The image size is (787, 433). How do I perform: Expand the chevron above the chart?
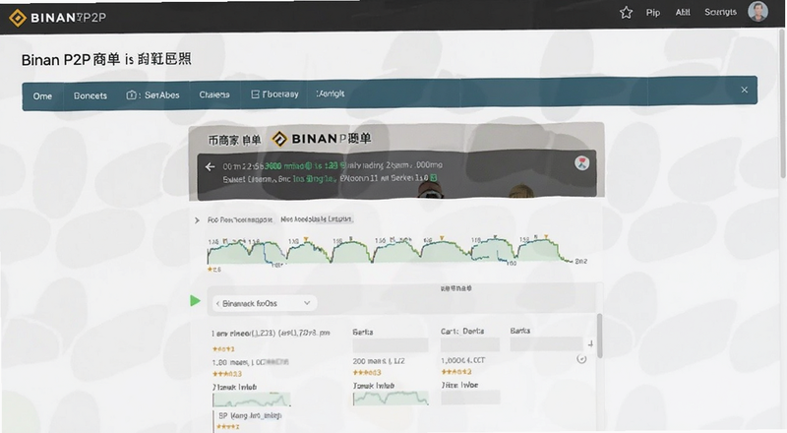[x=197, y=220]
